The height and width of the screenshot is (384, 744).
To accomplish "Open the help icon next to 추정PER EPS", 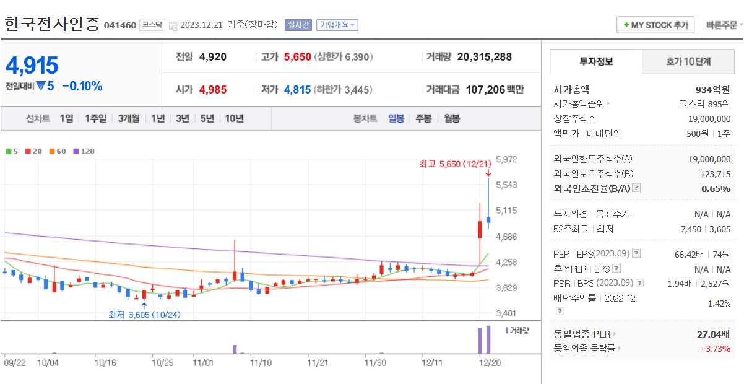I will click(616, 269).
